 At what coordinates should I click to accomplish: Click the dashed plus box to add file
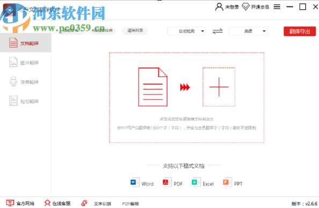click(219, 87)
